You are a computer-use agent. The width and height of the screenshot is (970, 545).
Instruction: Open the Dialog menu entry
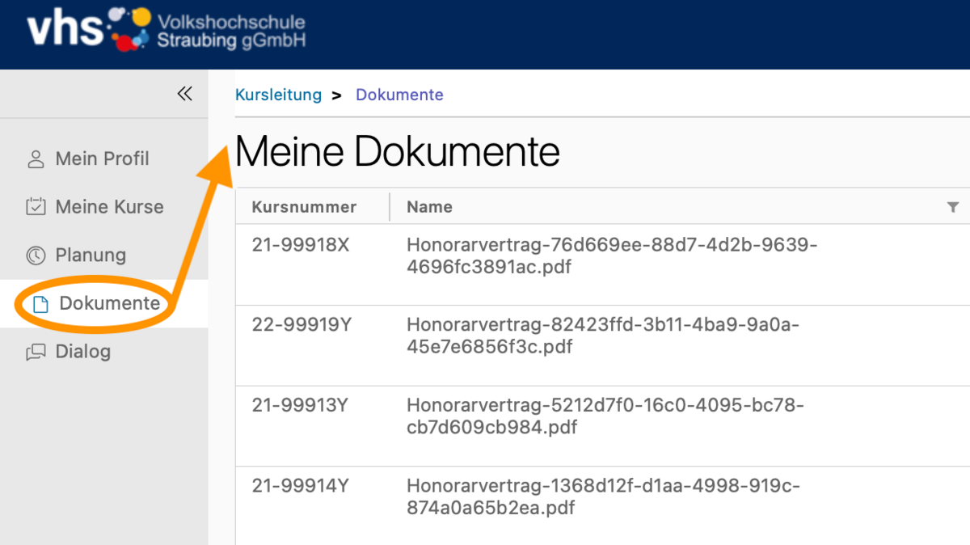tap(82, 352)
